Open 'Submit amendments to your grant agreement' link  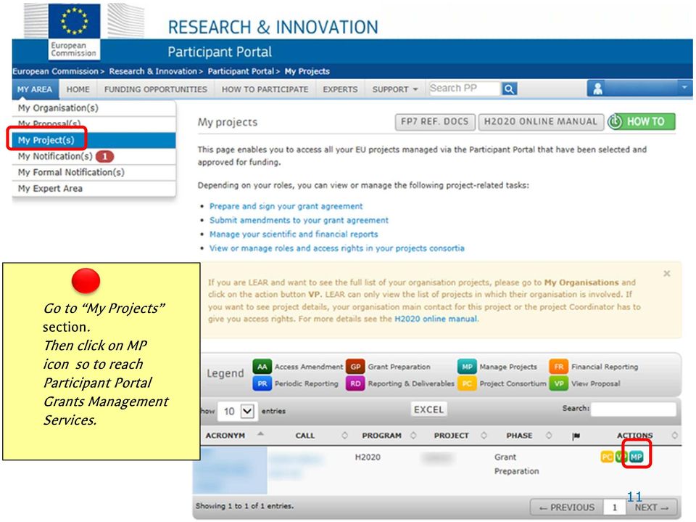(x=299, y=220)
